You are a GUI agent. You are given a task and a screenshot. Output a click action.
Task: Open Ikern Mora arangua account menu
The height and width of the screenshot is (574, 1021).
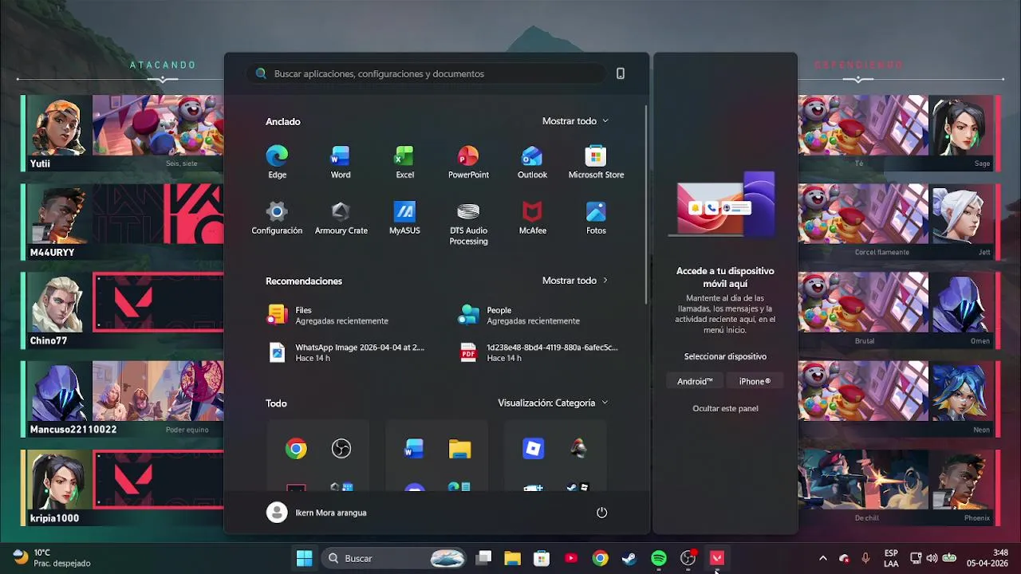(x=317, y=513)
